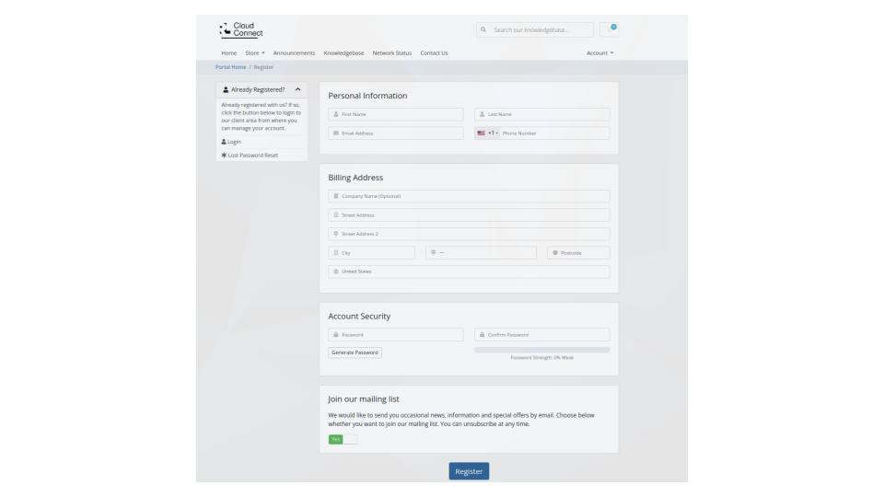The width and height of the screenshot is (884, 497).
Task: Focus the Street Address 2 field
Action: point(469,234)
